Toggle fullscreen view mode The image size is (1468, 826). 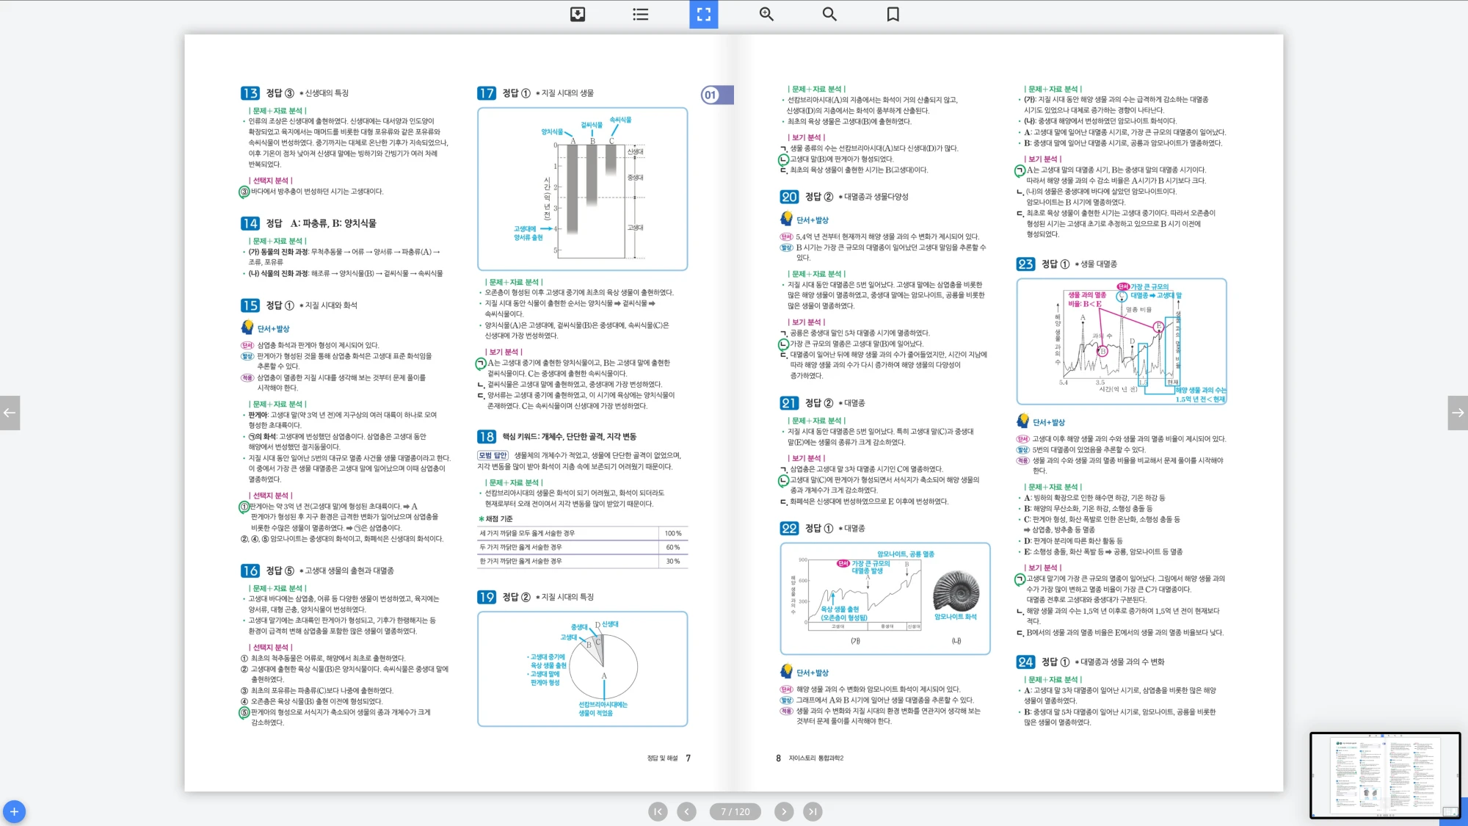pyautogui.click(x=703, y=14)
